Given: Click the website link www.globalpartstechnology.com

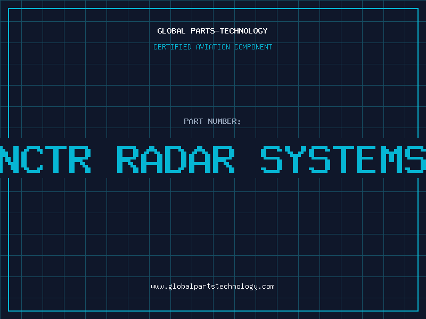Looking at the screenshot, I should 212,287.
